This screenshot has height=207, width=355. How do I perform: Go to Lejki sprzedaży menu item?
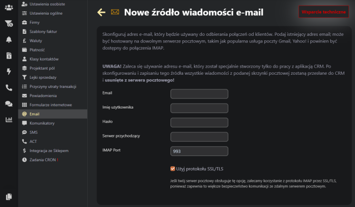tap(43, 77)
